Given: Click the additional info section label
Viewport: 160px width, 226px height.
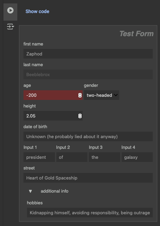Looking at the screenshot, I should click(55, 191).
